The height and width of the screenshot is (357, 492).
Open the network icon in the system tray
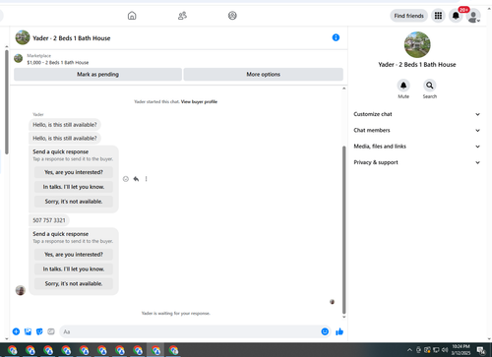(x=436, y=349)
